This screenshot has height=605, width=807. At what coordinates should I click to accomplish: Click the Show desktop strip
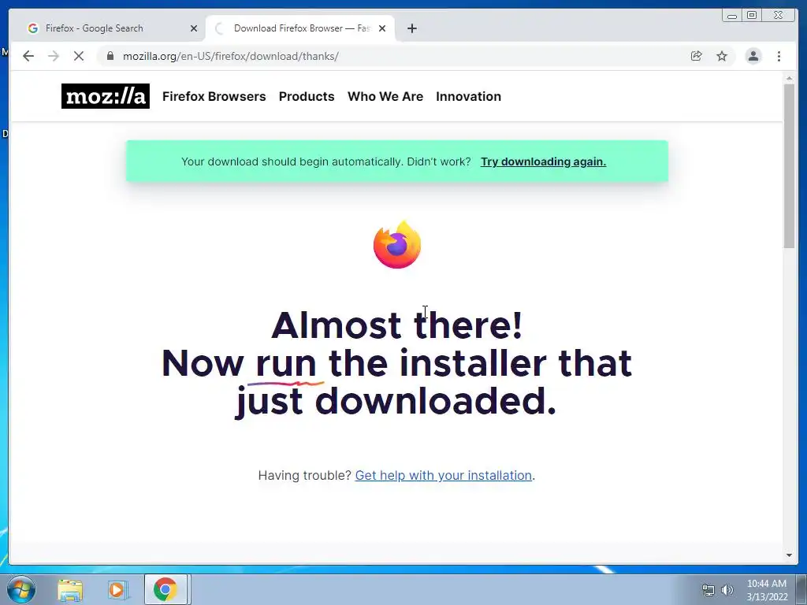coord(801,589)
